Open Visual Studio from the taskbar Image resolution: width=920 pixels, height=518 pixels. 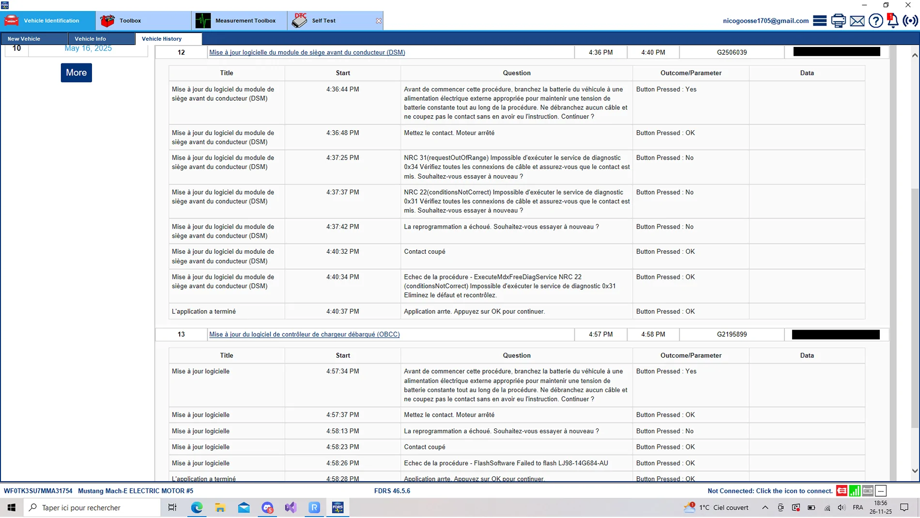[x=291, y=507]
